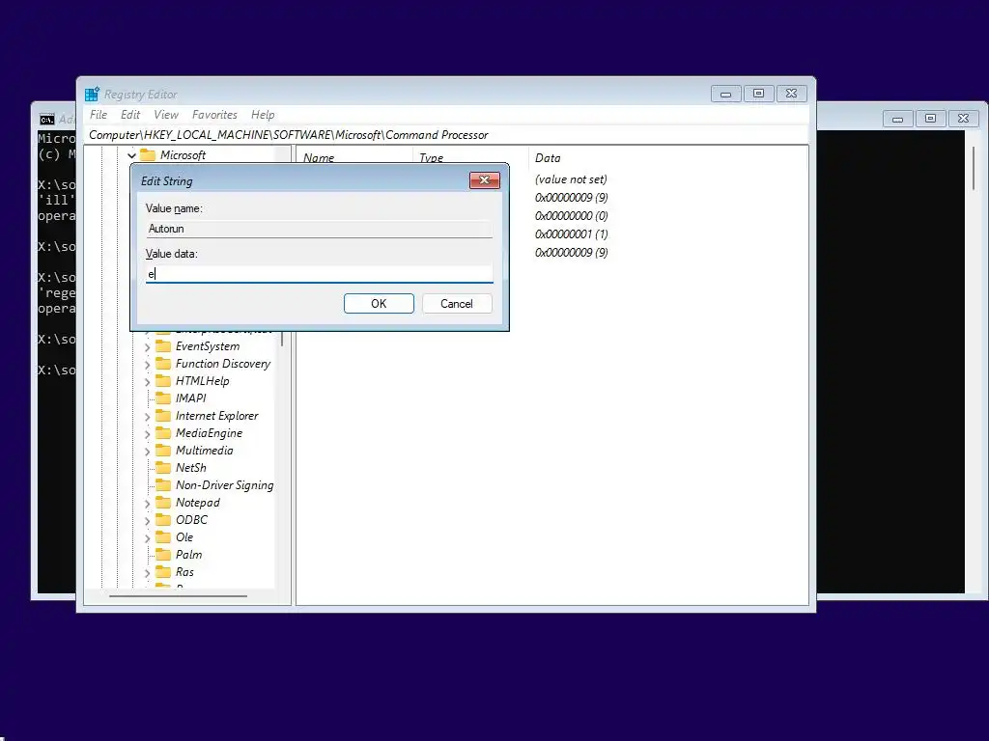The image size is (989, 741).
Task: Collapse the Microsoft tree node
Action: point(131,155)
